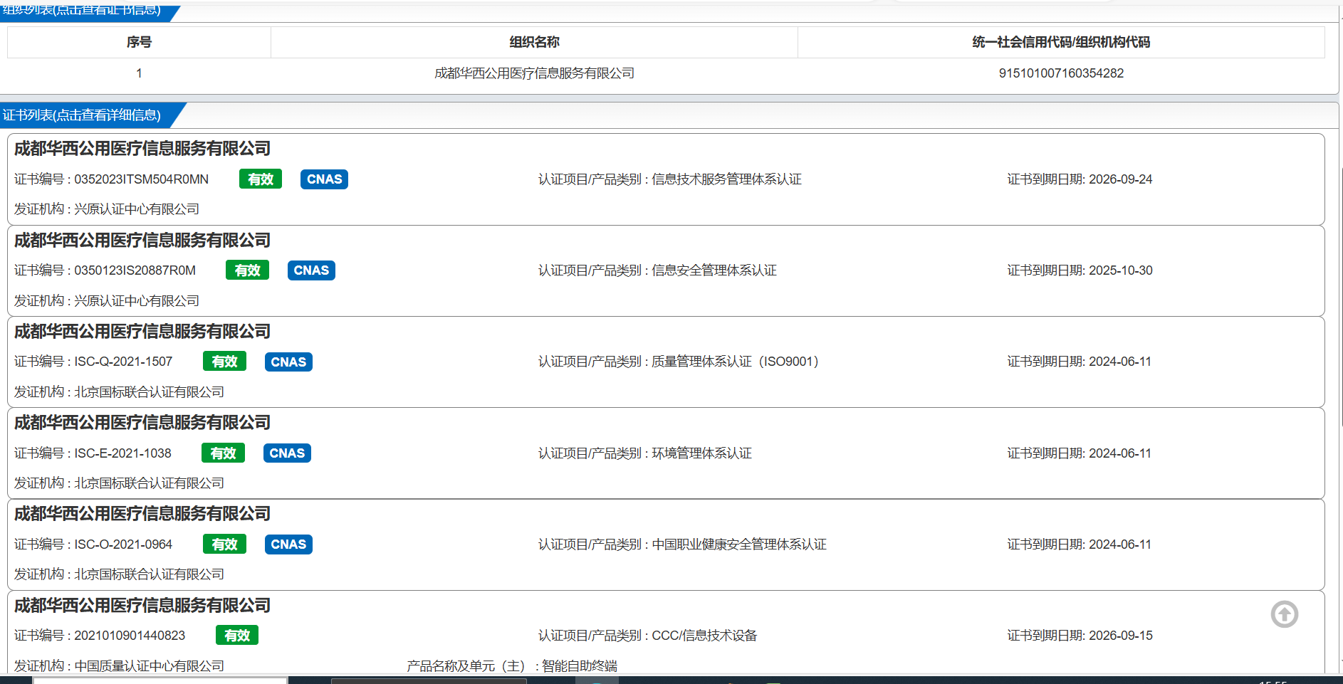Click issuer 兴原认证中心有限公司 under 0350123IS20887R0M
The width and height of the screenshot is (1343, 684).
[137, 301]
